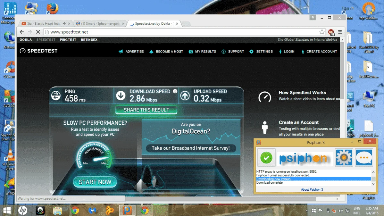Click the ping arrows icon
Screen dimensions: 384x216
click(x=56, y=96)
